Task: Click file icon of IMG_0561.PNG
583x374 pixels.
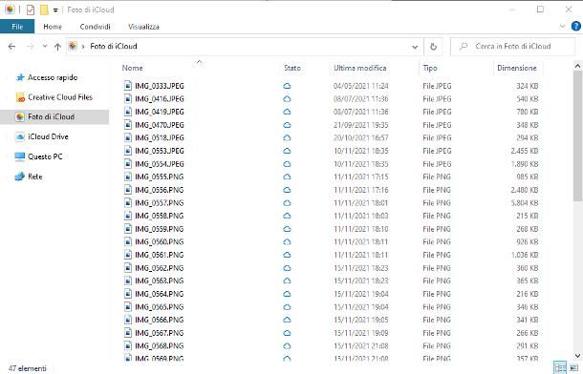Action: [x=128, y=255]
